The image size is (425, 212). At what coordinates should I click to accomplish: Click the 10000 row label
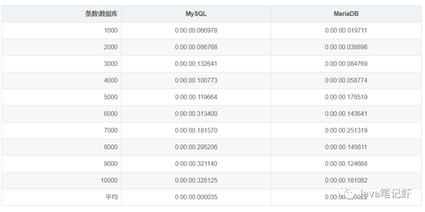pyautogui.click(x=109, y=180)
